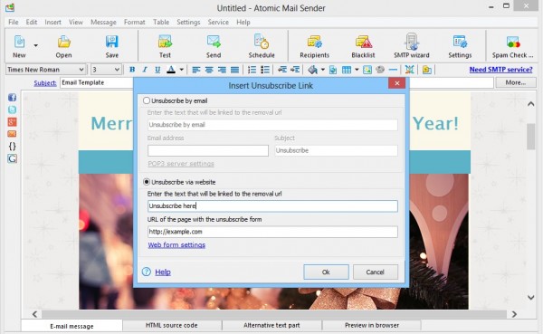The image size is (543, 334).
Task: Expand the font color dropdown arrow
Action: point(182,70)
